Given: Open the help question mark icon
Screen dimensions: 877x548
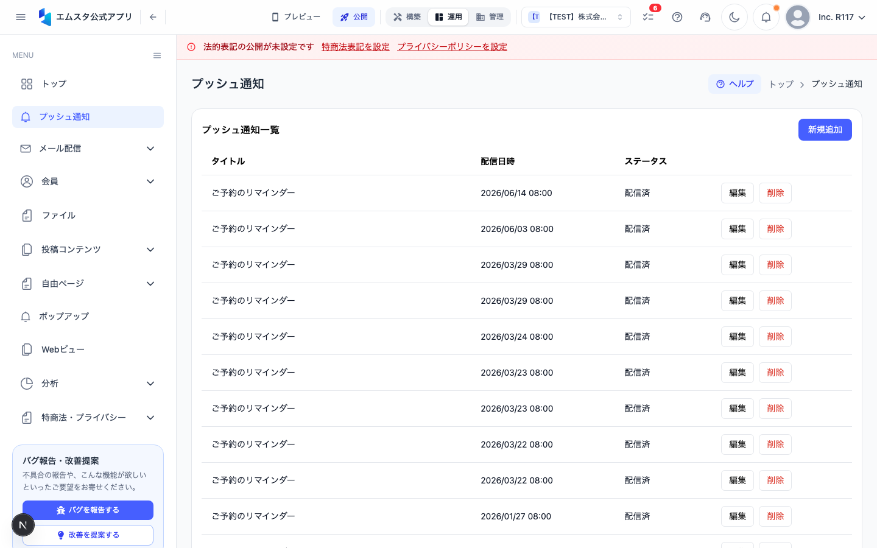Looking at the screenshot, I should [x=677, y=17].
